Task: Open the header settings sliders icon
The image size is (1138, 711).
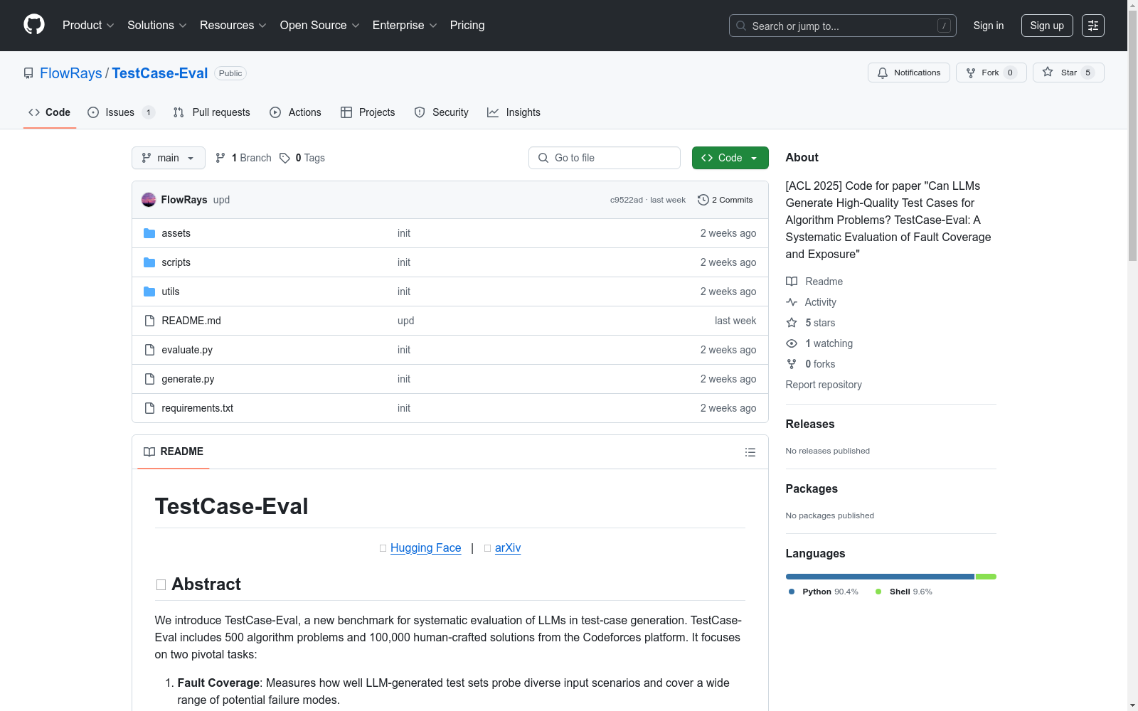Action: click(1093, 26)
